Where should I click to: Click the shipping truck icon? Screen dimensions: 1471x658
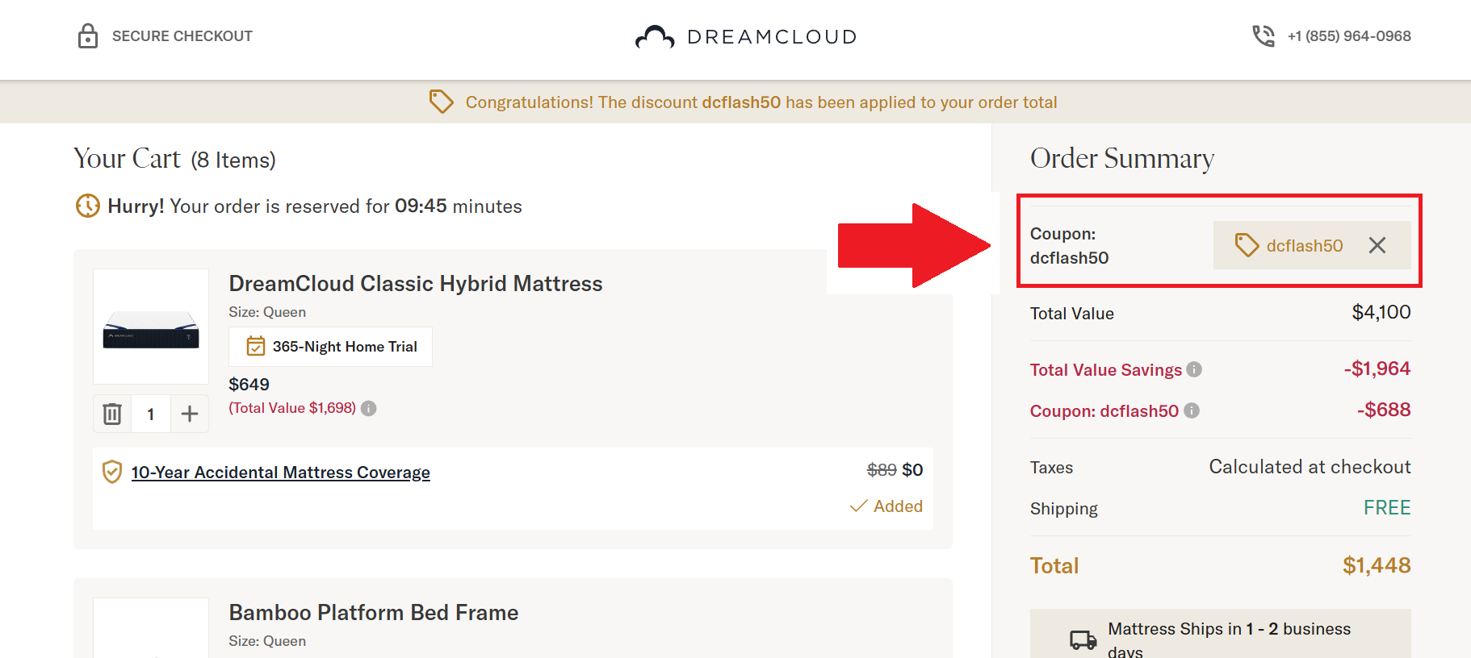coord(1083,640)
